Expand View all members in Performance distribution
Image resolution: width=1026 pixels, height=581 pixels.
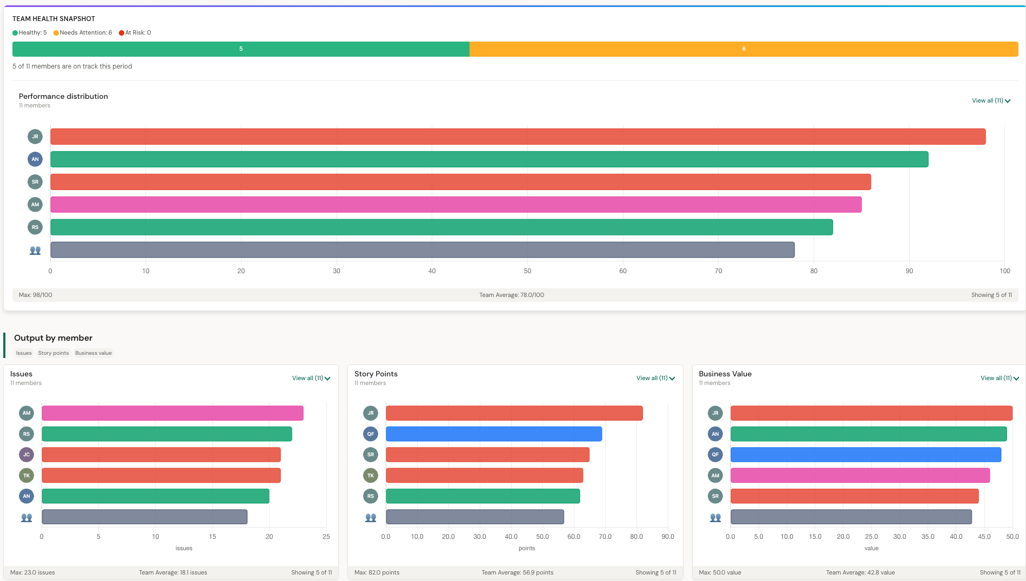pos(990,100)
